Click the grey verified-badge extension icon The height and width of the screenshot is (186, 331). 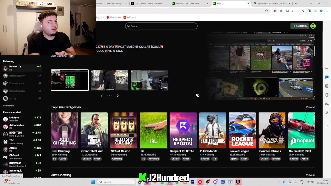pyautogui.click(x=281, y=11)
